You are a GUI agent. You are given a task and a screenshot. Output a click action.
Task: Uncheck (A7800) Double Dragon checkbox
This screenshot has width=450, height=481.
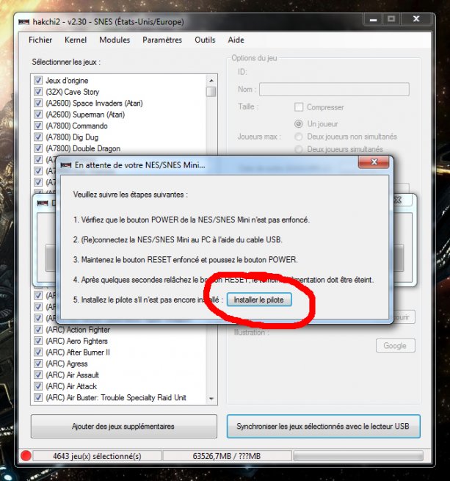click(x=38, y=148)
